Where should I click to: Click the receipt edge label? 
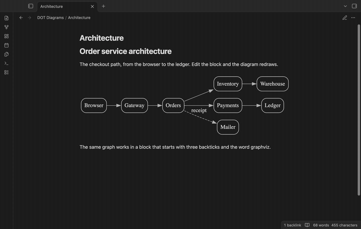point(199,110)
